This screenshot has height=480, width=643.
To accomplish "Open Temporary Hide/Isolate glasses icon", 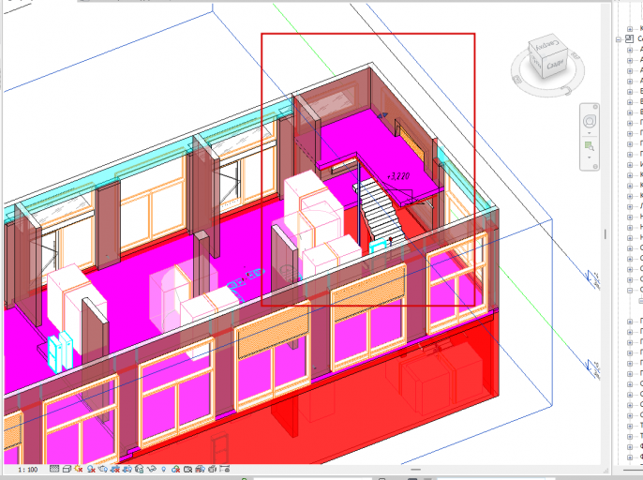I will tap(151, 469).
